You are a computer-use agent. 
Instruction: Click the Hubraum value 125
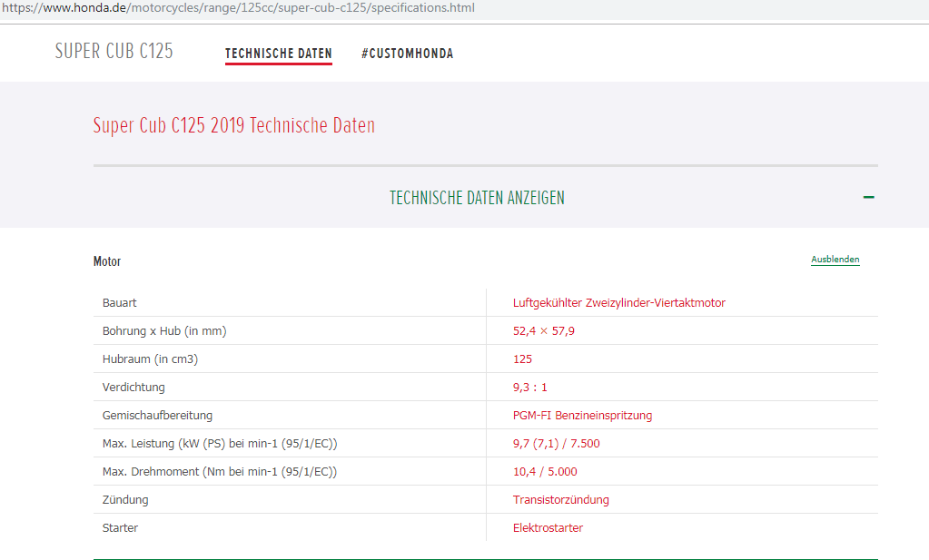point(522,359)
